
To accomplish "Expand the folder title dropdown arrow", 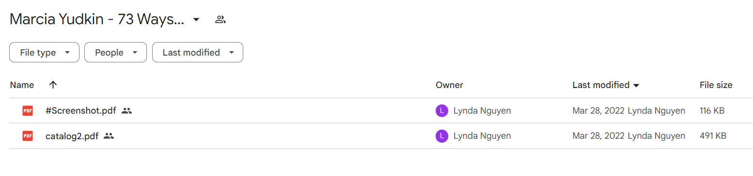I will pyautogui.click(x=196, y=20).
